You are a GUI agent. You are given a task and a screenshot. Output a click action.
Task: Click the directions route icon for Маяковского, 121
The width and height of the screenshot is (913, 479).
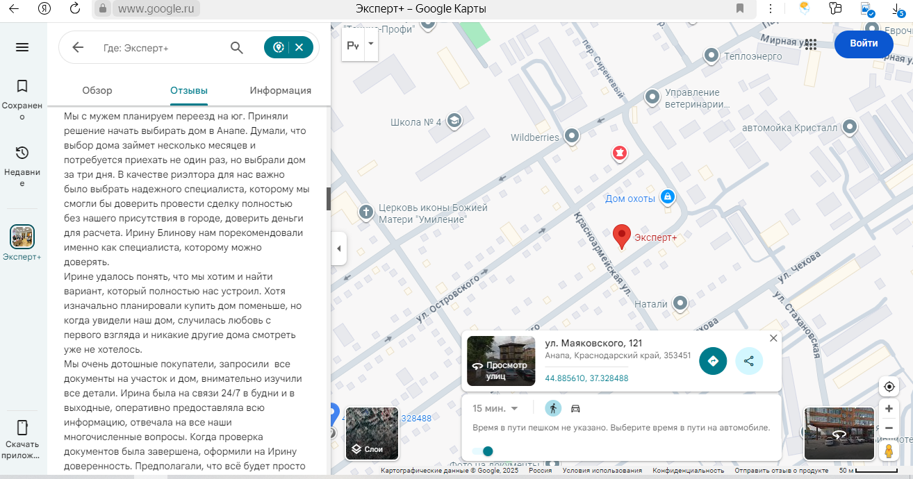pyautogui.click(x=712, y=361)
